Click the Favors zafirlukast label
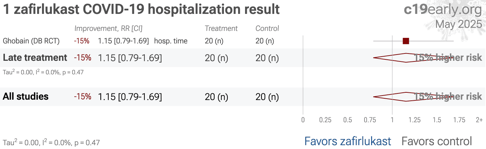 coord(347,141)
